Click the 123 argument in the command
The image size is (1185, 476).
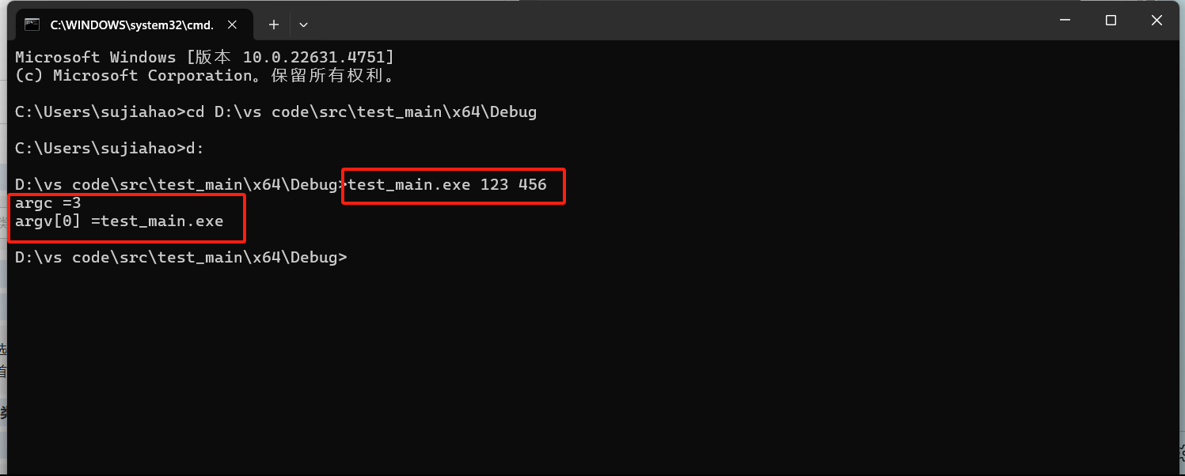[494, 184]
